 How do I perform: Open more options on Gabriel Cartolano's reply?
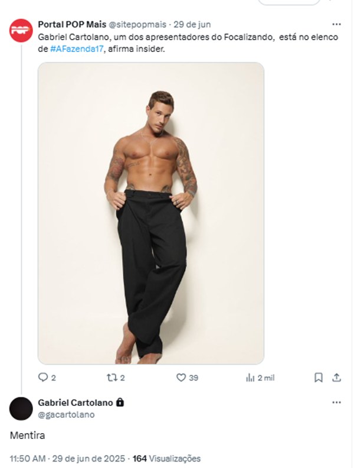336,402
